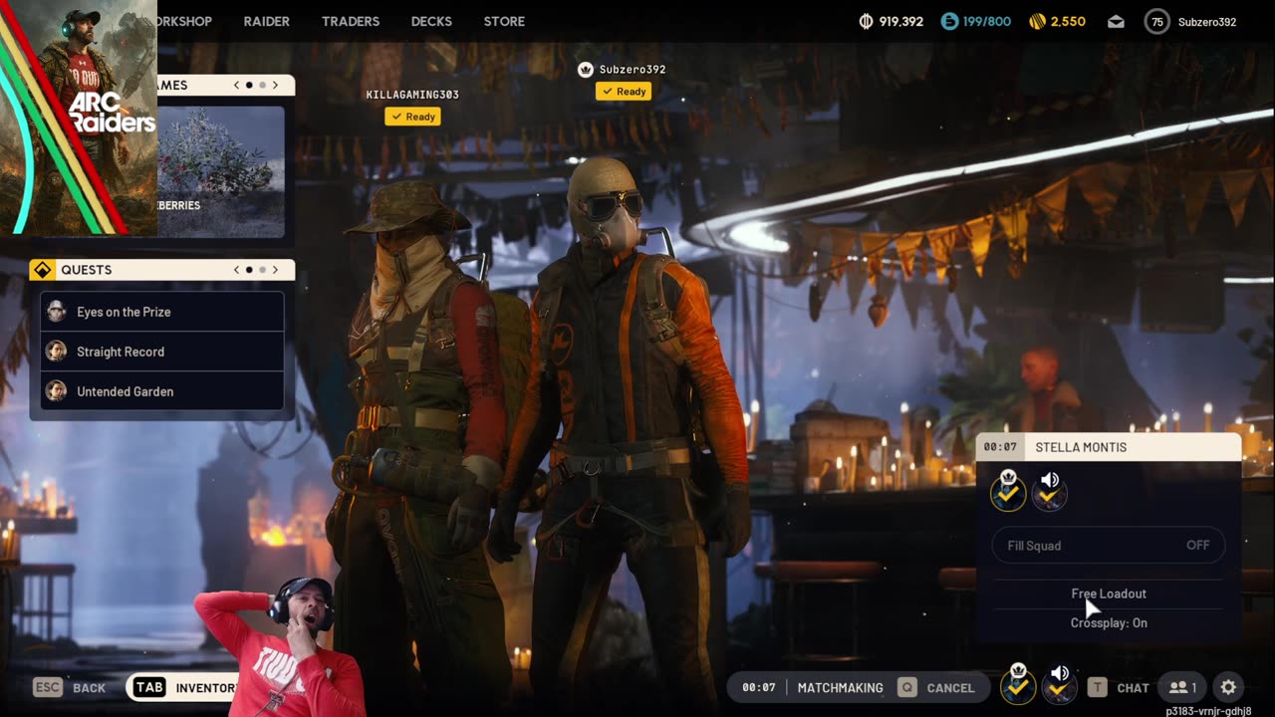Click the 00:07 timer in Stella Montis header

[1000, 447]
